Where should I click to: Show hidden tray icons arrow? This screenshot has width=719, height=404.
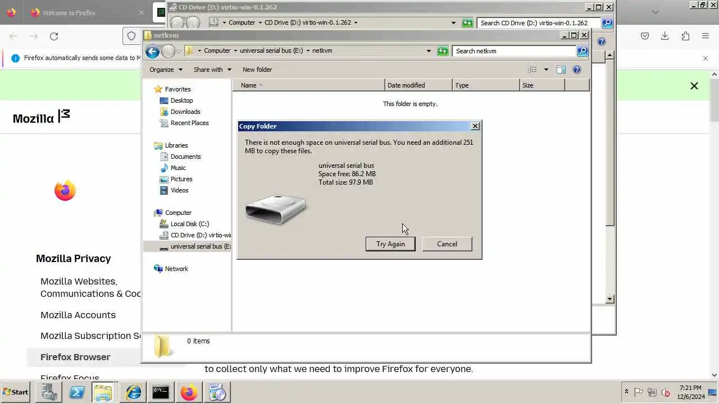pos(626,392)
